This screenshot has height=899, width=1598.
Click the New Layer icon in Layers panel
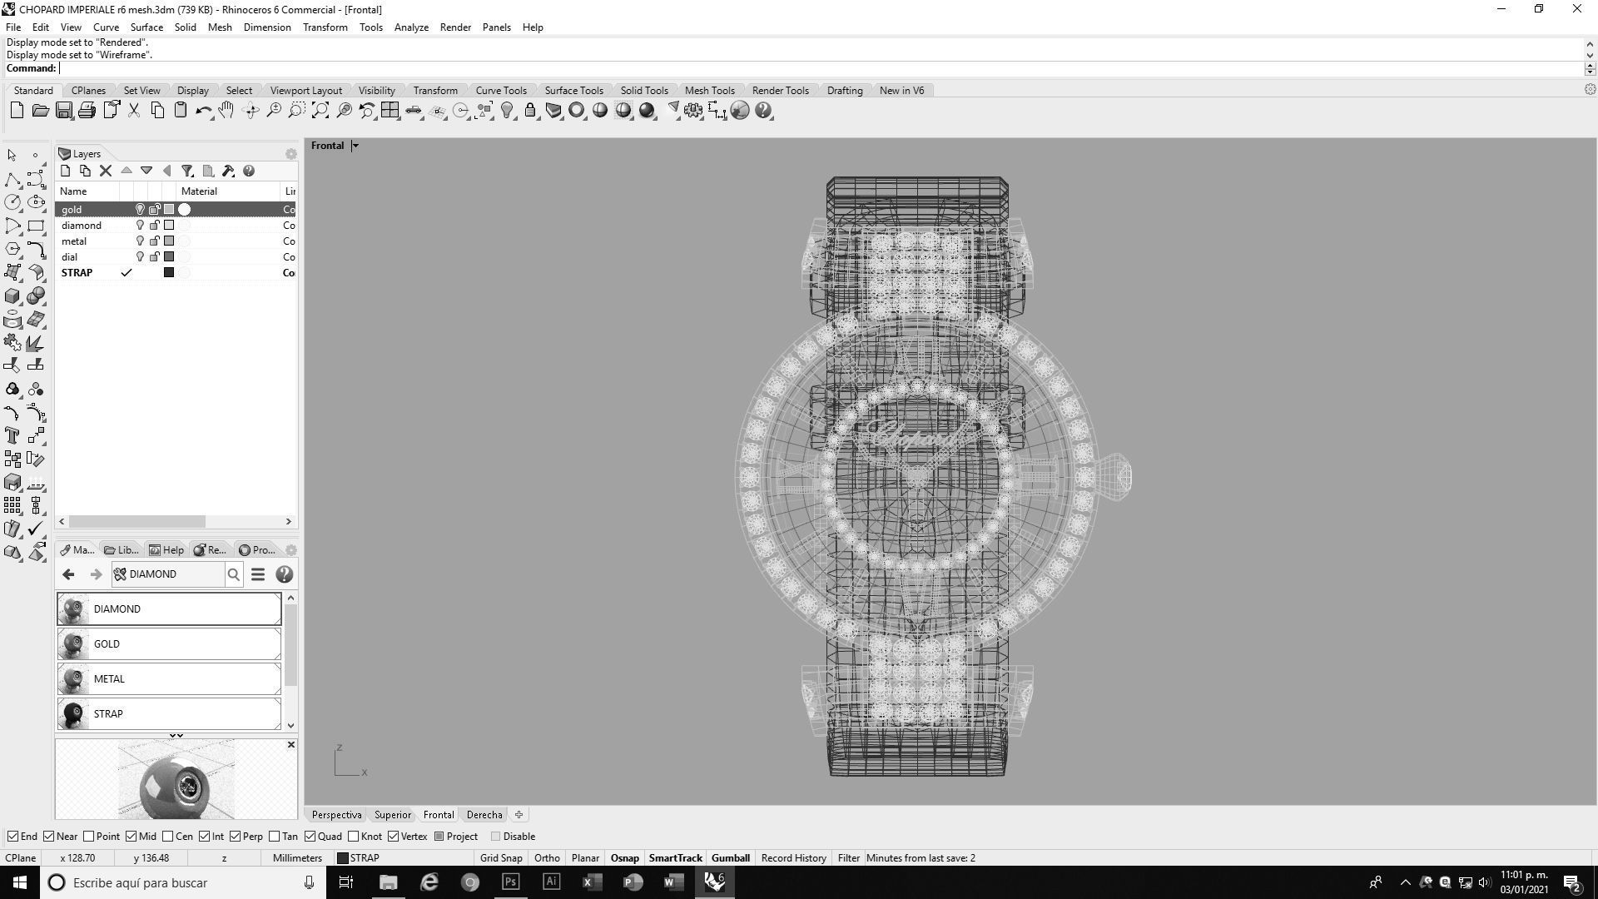[x=66, y=171]
